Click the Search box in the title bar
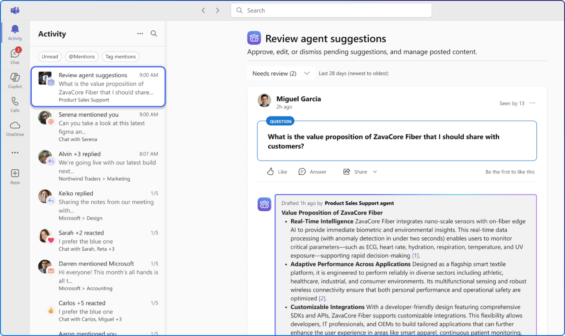565x336 pixels. (x=331, y=11)
